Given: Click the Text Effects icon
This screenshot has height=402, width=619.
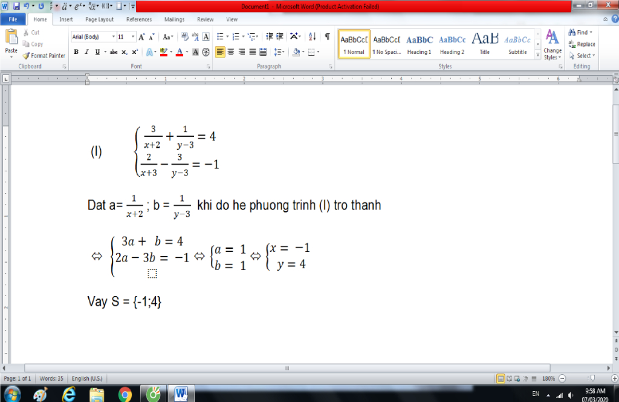Looking at the screenshot, I should (x=149, y=52).
